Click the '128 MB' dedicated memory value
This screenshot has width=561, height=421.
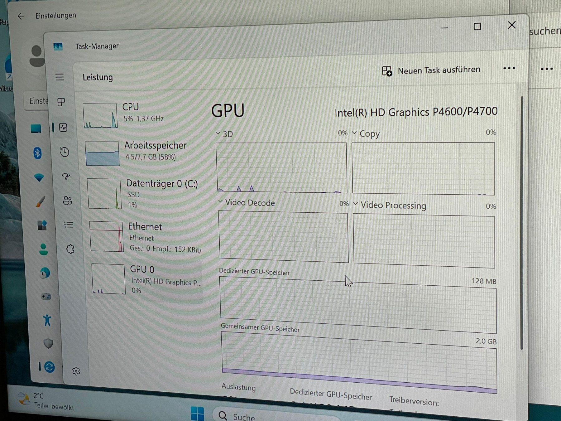[484, 281]
